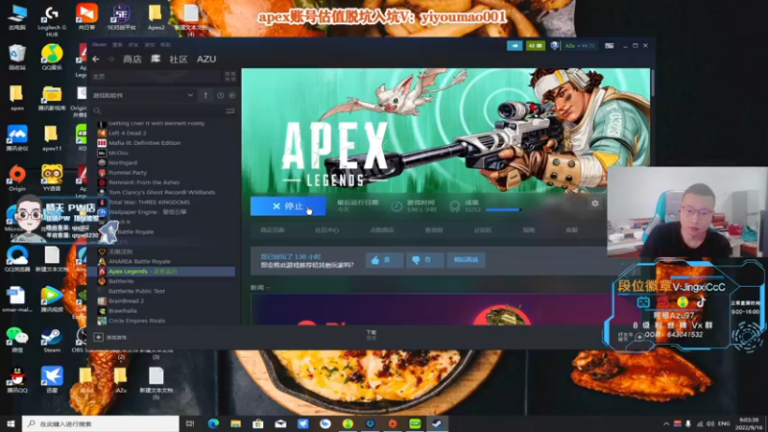This screenshot has height=432, width=768.
Task: Open the Library tab in Steam
Action: [x=156, y=60]
